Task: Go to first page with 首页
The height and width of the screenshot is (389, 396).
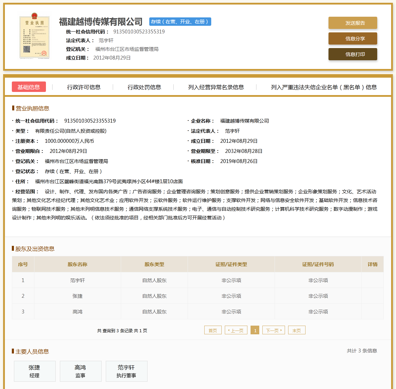Action: (213, 330)
